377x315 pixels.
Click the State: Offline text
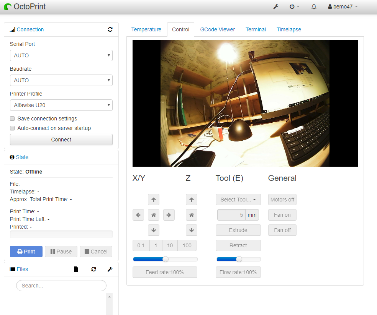26,172
